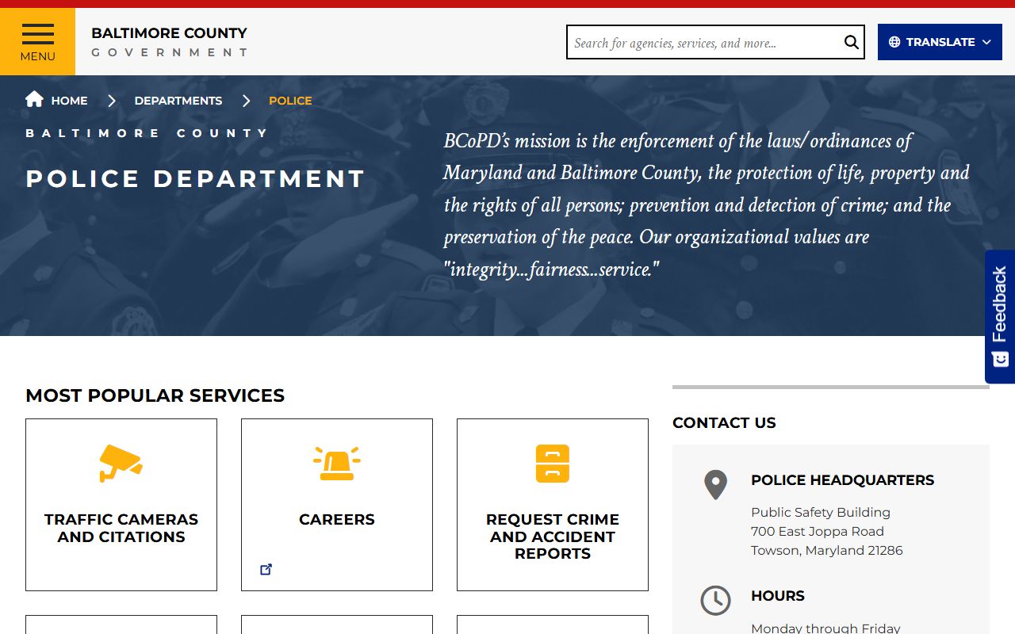Click the traffic camera icon

[x=121, y=463]
